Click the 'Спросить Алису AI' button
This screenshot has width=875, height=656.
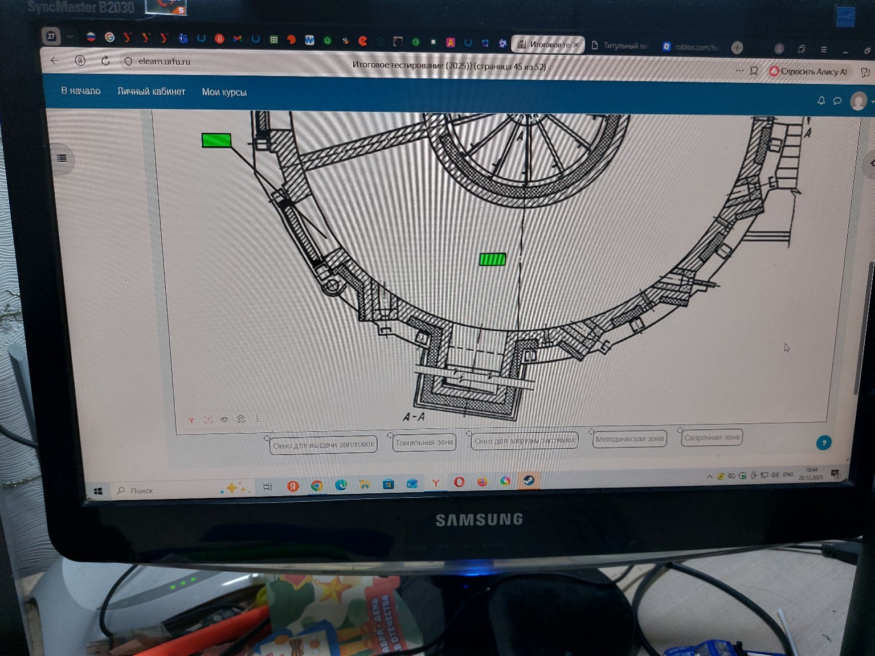tap(808, 72)
